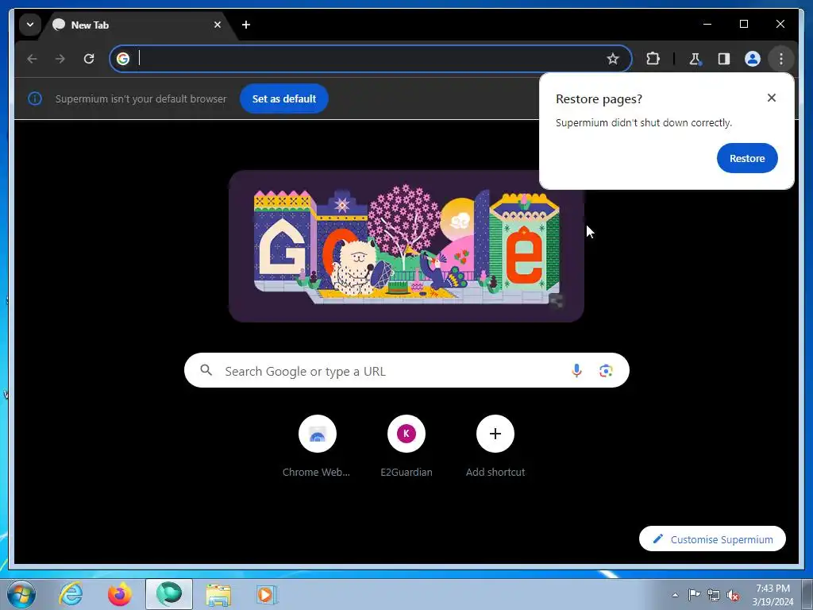This screenshot has height=610, width=813.
Task: Click the 'Chrome Web...' shortcut label
Action: tap(316, 472)
